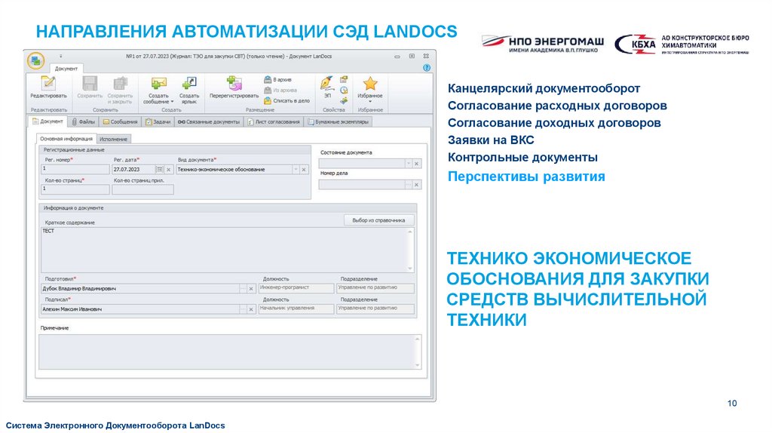
Task: Click the Из архива ribbon item
Action: (x=280, y=91)
